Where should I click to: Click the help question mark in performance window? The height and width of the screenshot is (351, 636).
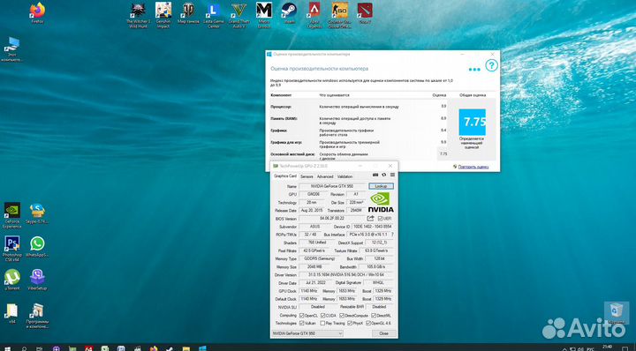tap(491, 65)
